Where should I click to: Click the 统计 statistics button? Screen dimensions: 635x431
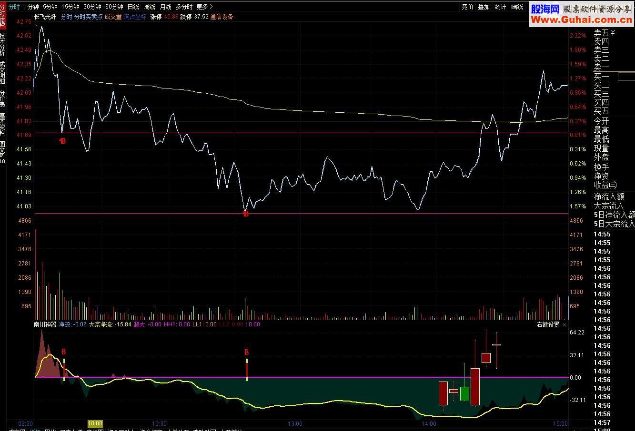click(x=500, y=7)
